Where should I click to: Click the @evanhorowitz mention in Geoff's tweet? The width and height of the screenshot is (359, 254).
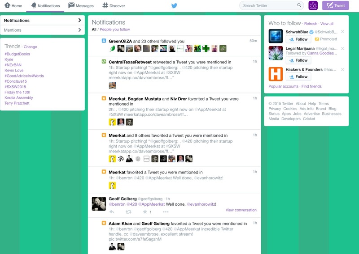(x=201, y=204)
